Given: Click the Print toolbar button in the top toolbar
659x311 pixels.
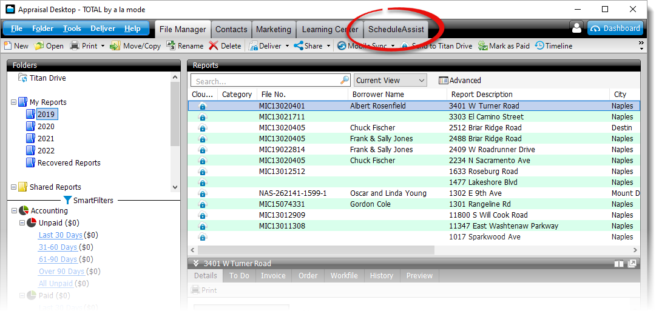Looking at the screenshot, I should coord(84,45).
